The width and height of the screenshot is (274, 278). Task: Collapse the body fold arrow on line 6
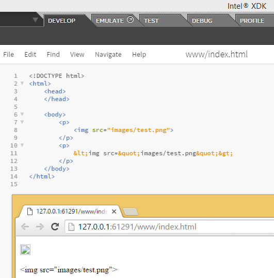pos(22,114)
